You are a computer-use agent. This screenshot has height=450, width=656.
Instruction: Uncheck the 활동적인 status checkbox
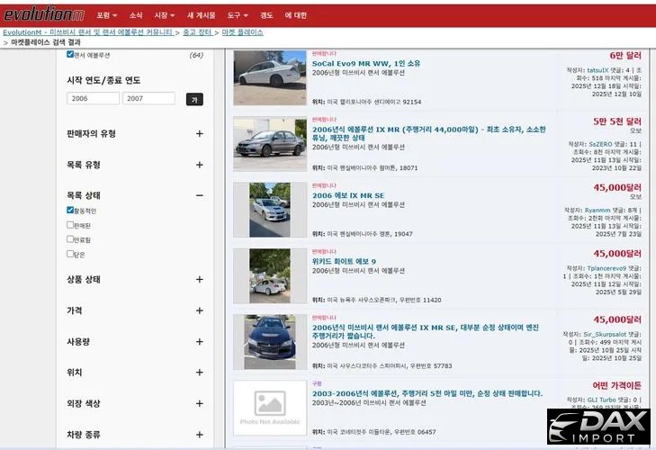[71, 211]
